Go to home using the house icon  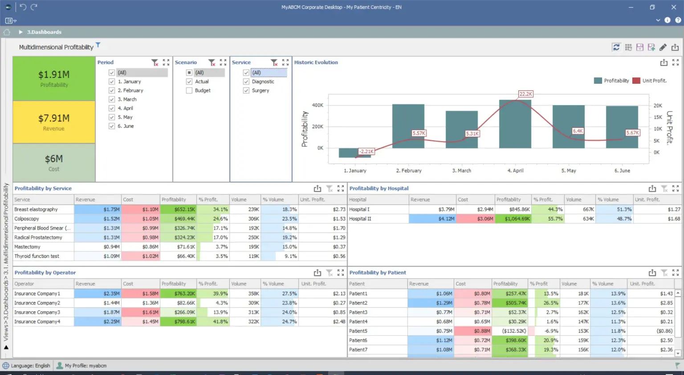coord(7,32)
